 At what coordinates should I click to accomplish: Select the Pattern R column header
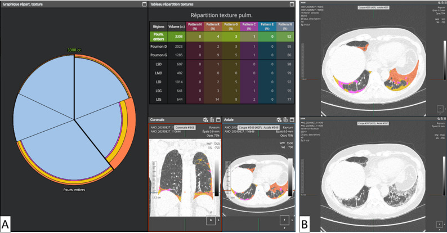pyautogui.click(x=213, y=26)
